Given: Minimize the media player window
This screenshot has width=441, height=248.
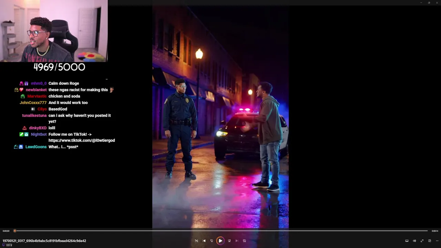Looking at the screenshot, I should (421, 3).
